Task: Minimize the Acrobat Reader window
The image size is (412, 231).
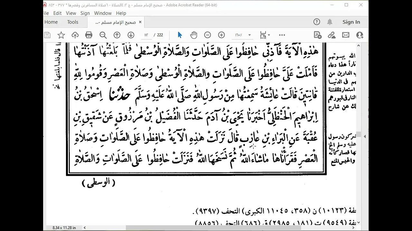Action: (332, 5)
